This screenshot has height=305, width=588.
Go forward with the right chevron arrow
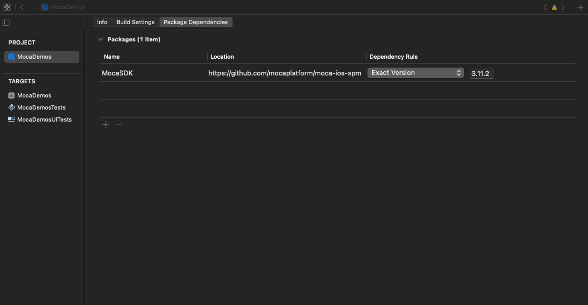tap(32, 7)
